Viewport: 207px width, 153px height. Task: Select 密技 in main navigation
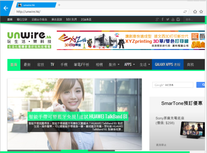tap(41, 64)
